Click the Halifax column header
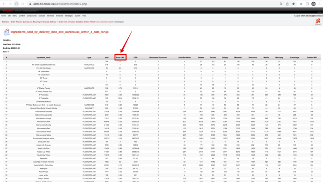Screen dimensions: 323x182 [x=266, y=57]
